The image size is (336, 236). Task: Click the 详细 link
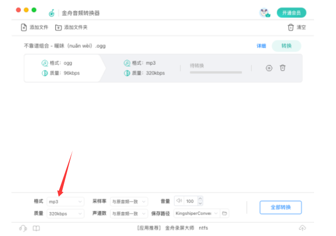[261, 46]
